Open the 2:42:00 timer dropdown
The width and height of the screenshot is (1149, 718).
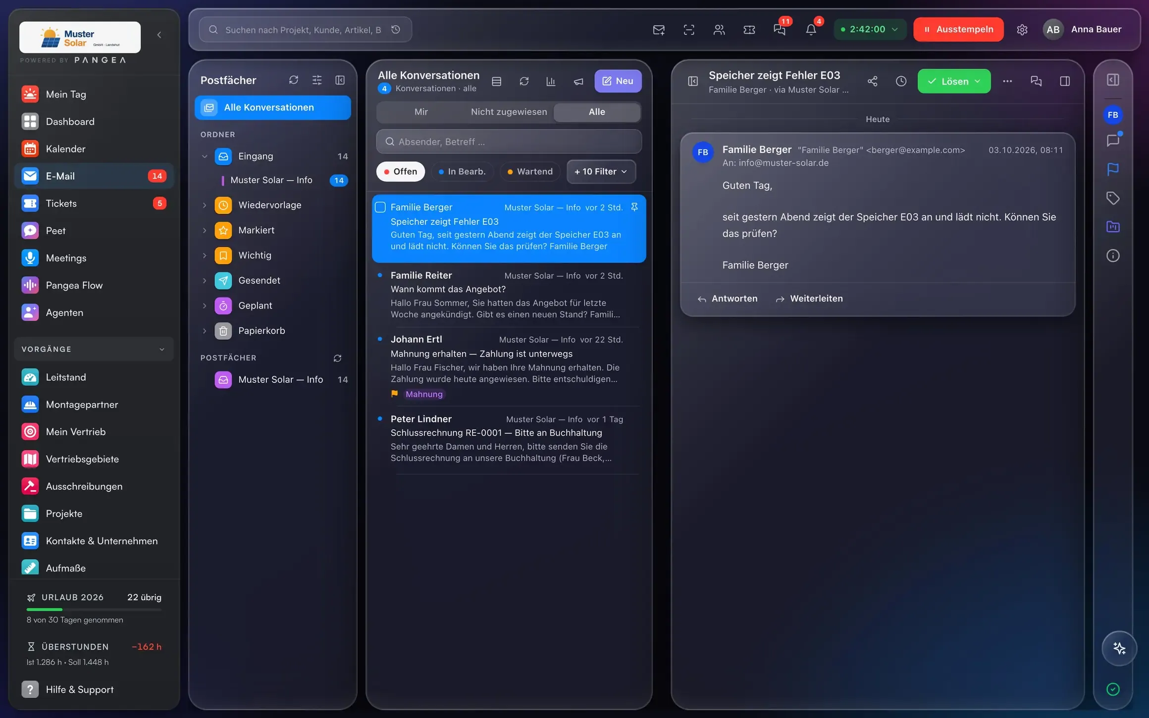click(870, 29)
